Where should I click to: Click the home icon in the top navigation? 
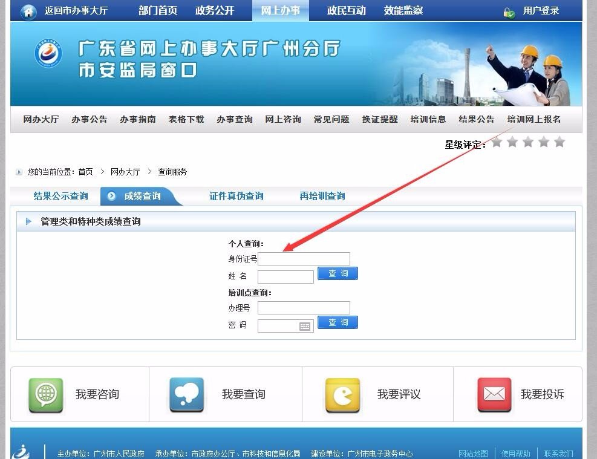click(x=28, y=10)
